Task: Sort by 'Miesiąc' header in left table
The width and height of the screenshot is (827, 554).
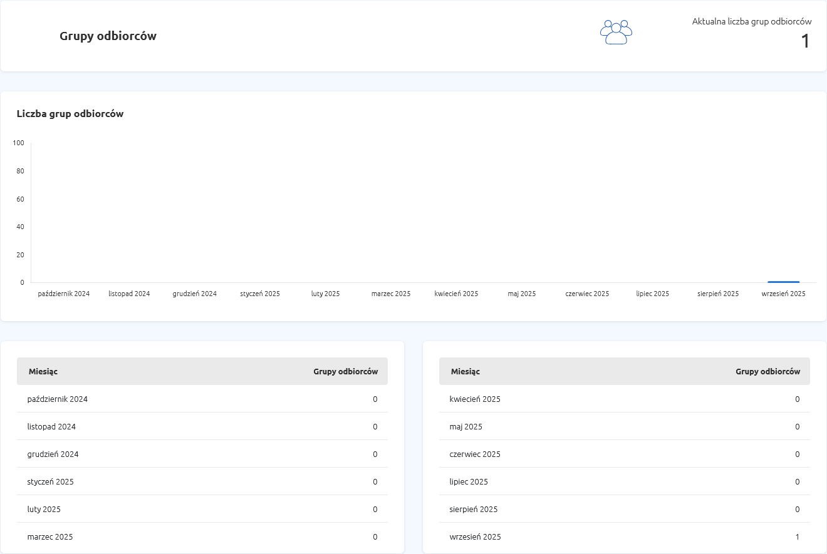Action: pyautogui.click(x=43, y=371)
